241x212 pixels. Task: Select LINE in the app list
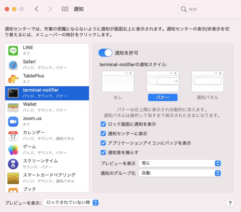point(47,51)
